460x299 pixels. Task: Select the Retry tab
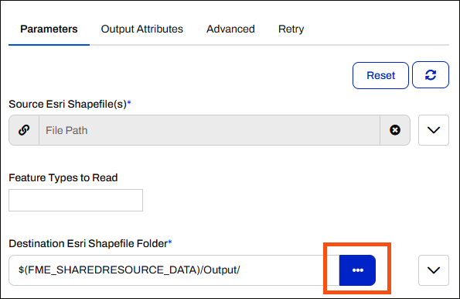(x=291, y=29)
